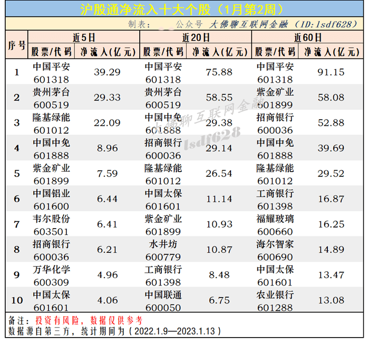The width and height of the screenshot is (369, 345).
Task: Click the 序号 header cell
Action: [x=16, y=45]
